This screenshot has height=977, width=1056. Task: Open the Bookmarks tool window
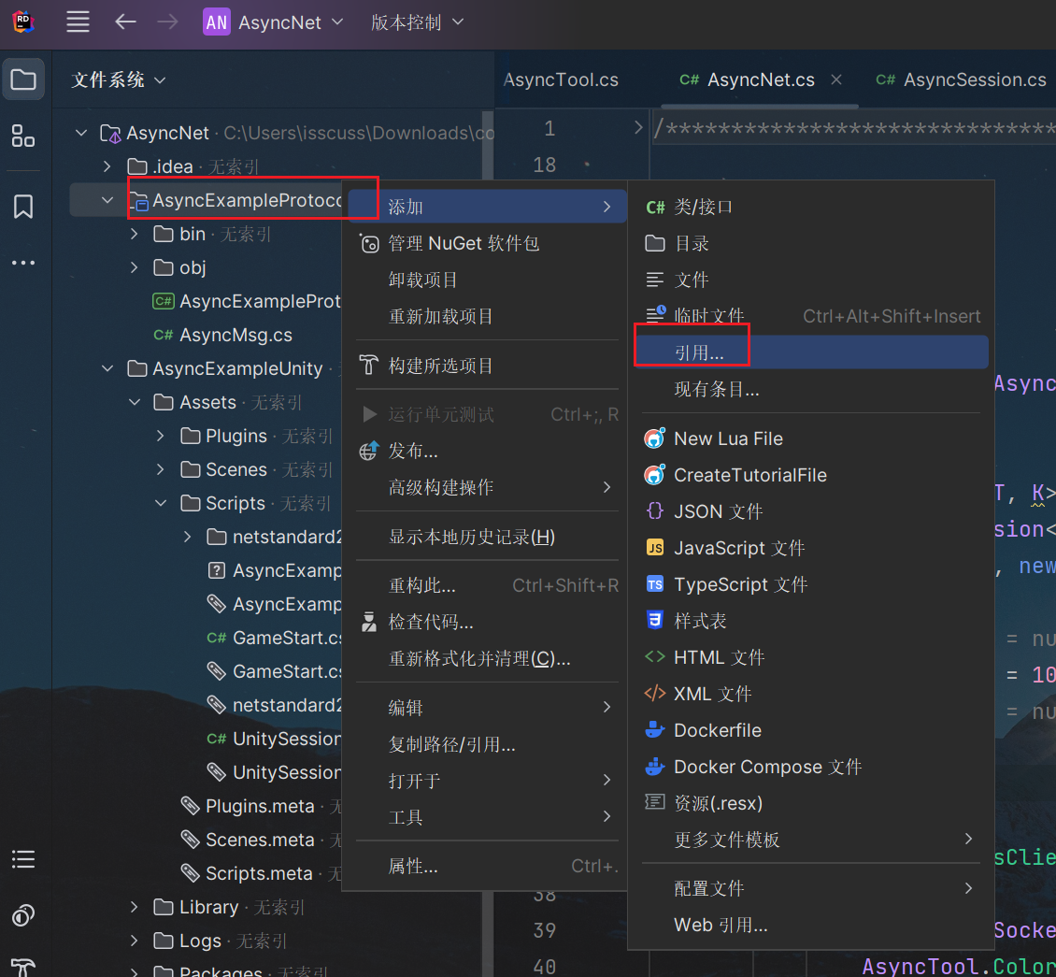(x=23, y=207)
